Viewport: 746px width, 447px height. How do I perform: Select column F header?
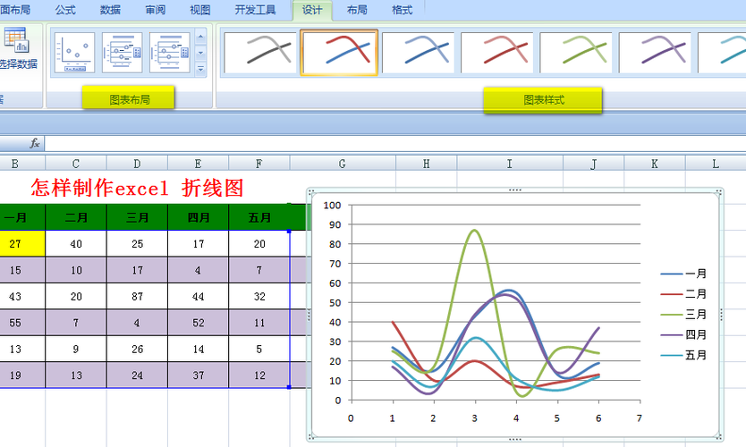(259, 164)
